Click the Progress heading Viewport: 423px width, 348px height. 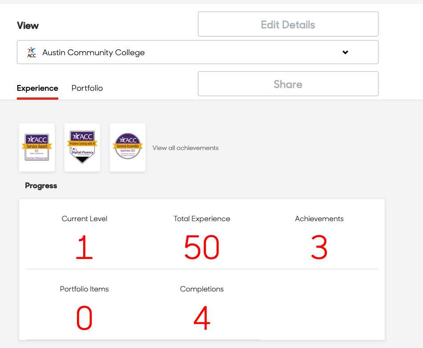coord(41,186)
